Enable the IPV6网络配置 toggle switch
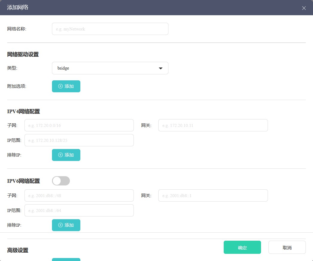Viewport: 313px width, 261px height. pos(61,181)
